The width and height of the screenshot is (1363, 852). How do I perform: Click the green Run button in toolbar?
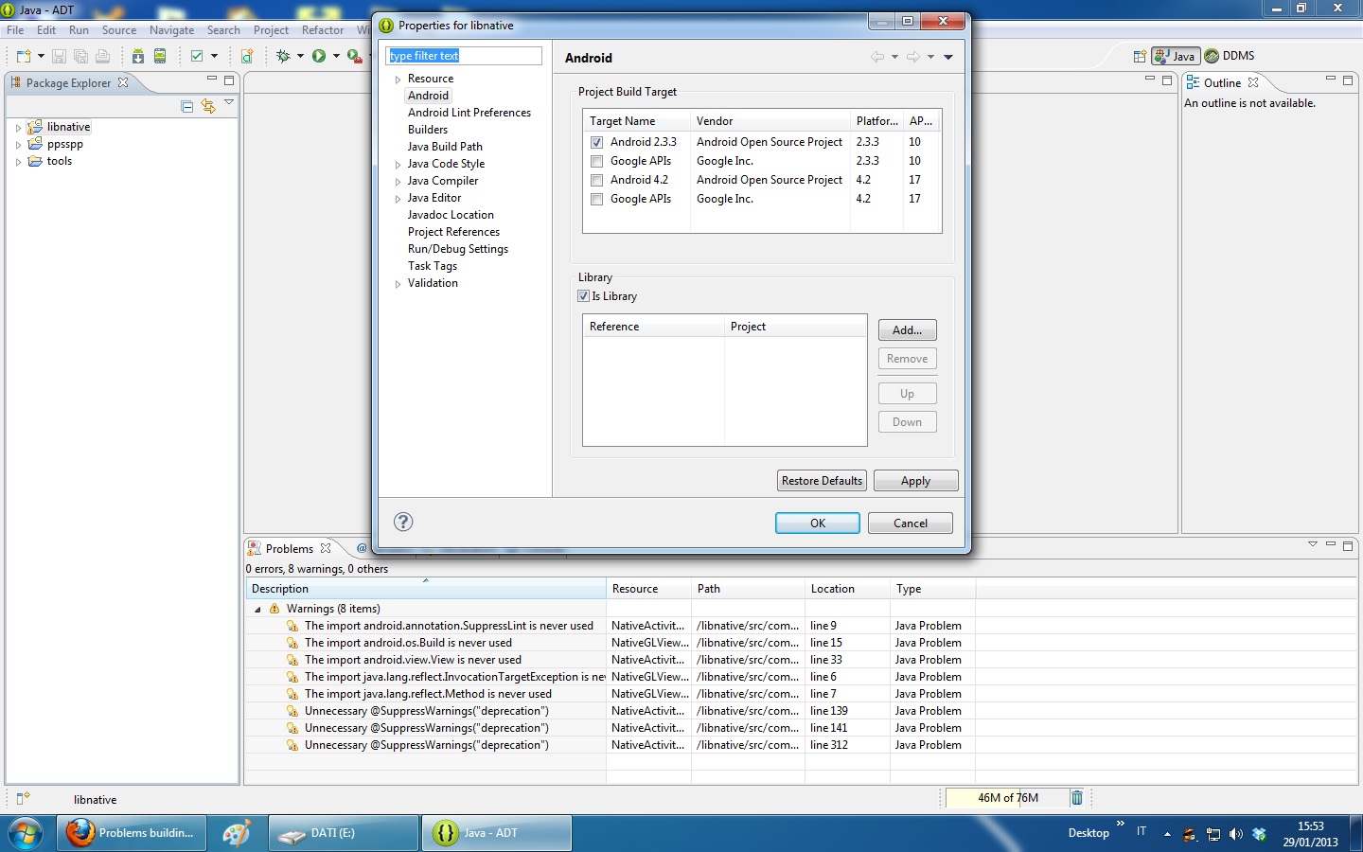tap(319, 56)
